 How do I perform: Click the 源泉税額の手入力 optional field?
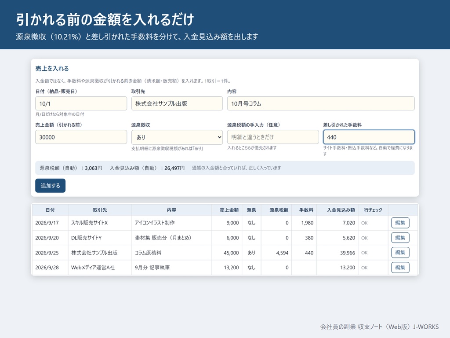[x=273, y=137]
